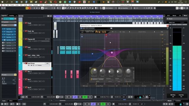Open the Workspaces menu

click(47, 5)
